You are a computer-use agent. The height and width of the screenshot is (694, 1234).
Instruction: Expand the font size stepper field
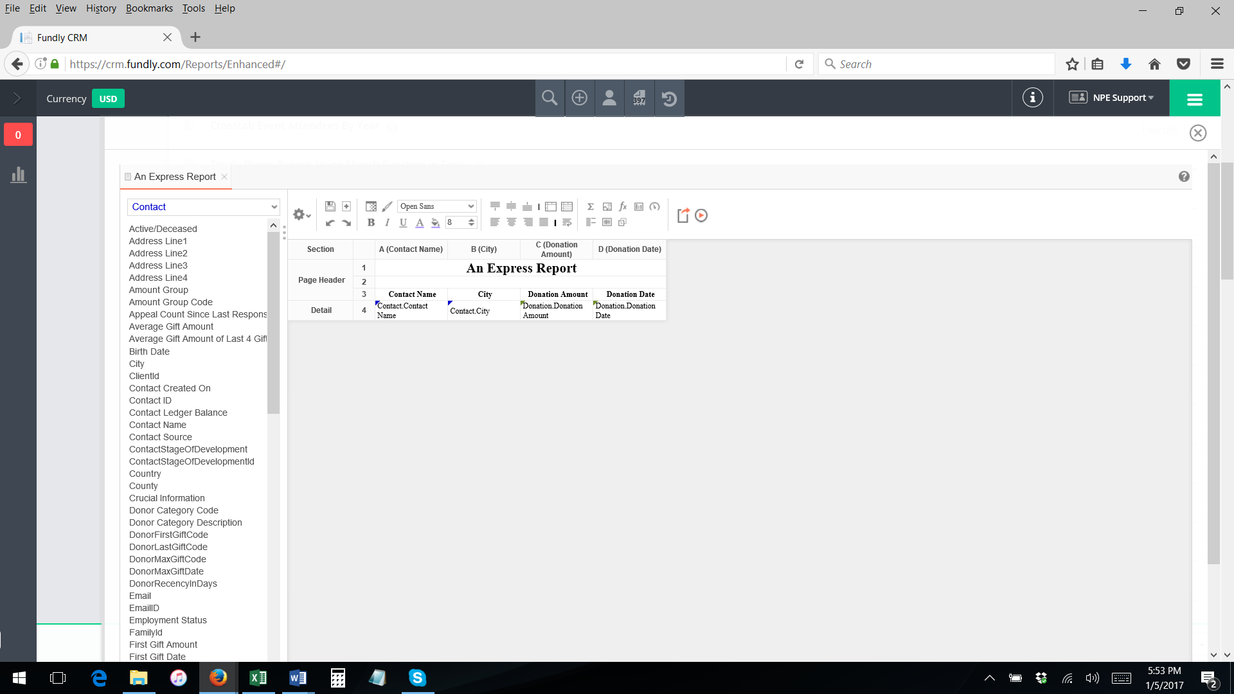(472, 222)
